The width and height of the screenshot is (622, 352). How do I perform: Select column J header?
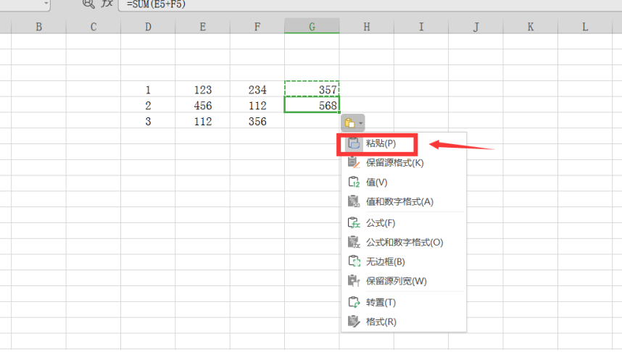click(476, 27)
